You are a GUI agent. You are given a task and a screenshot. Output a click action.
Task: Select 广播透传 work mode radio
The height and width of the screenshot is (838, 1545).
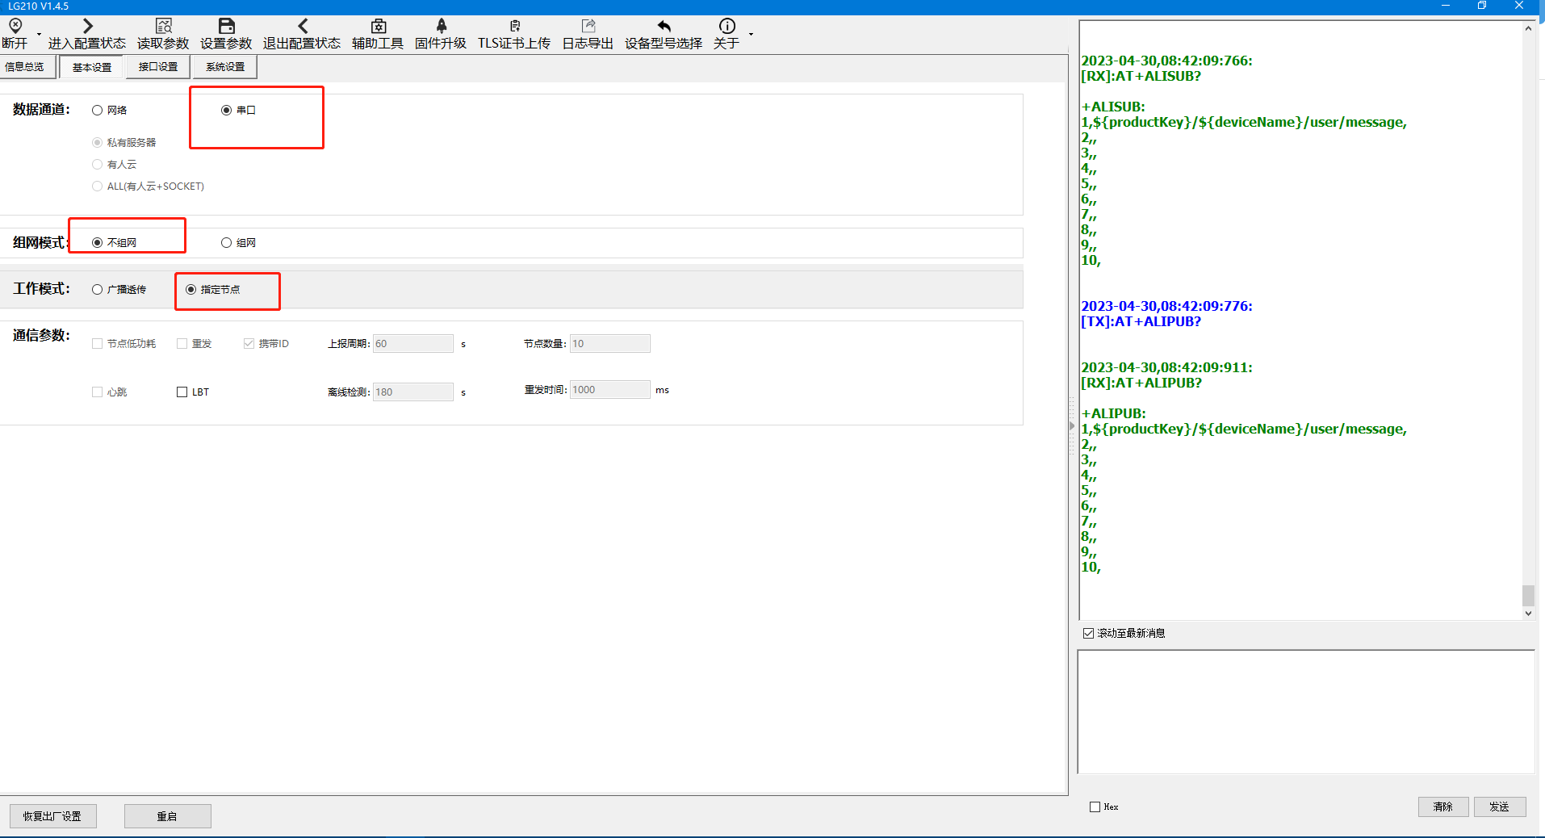pyautogui.click(x=98, y=289)
